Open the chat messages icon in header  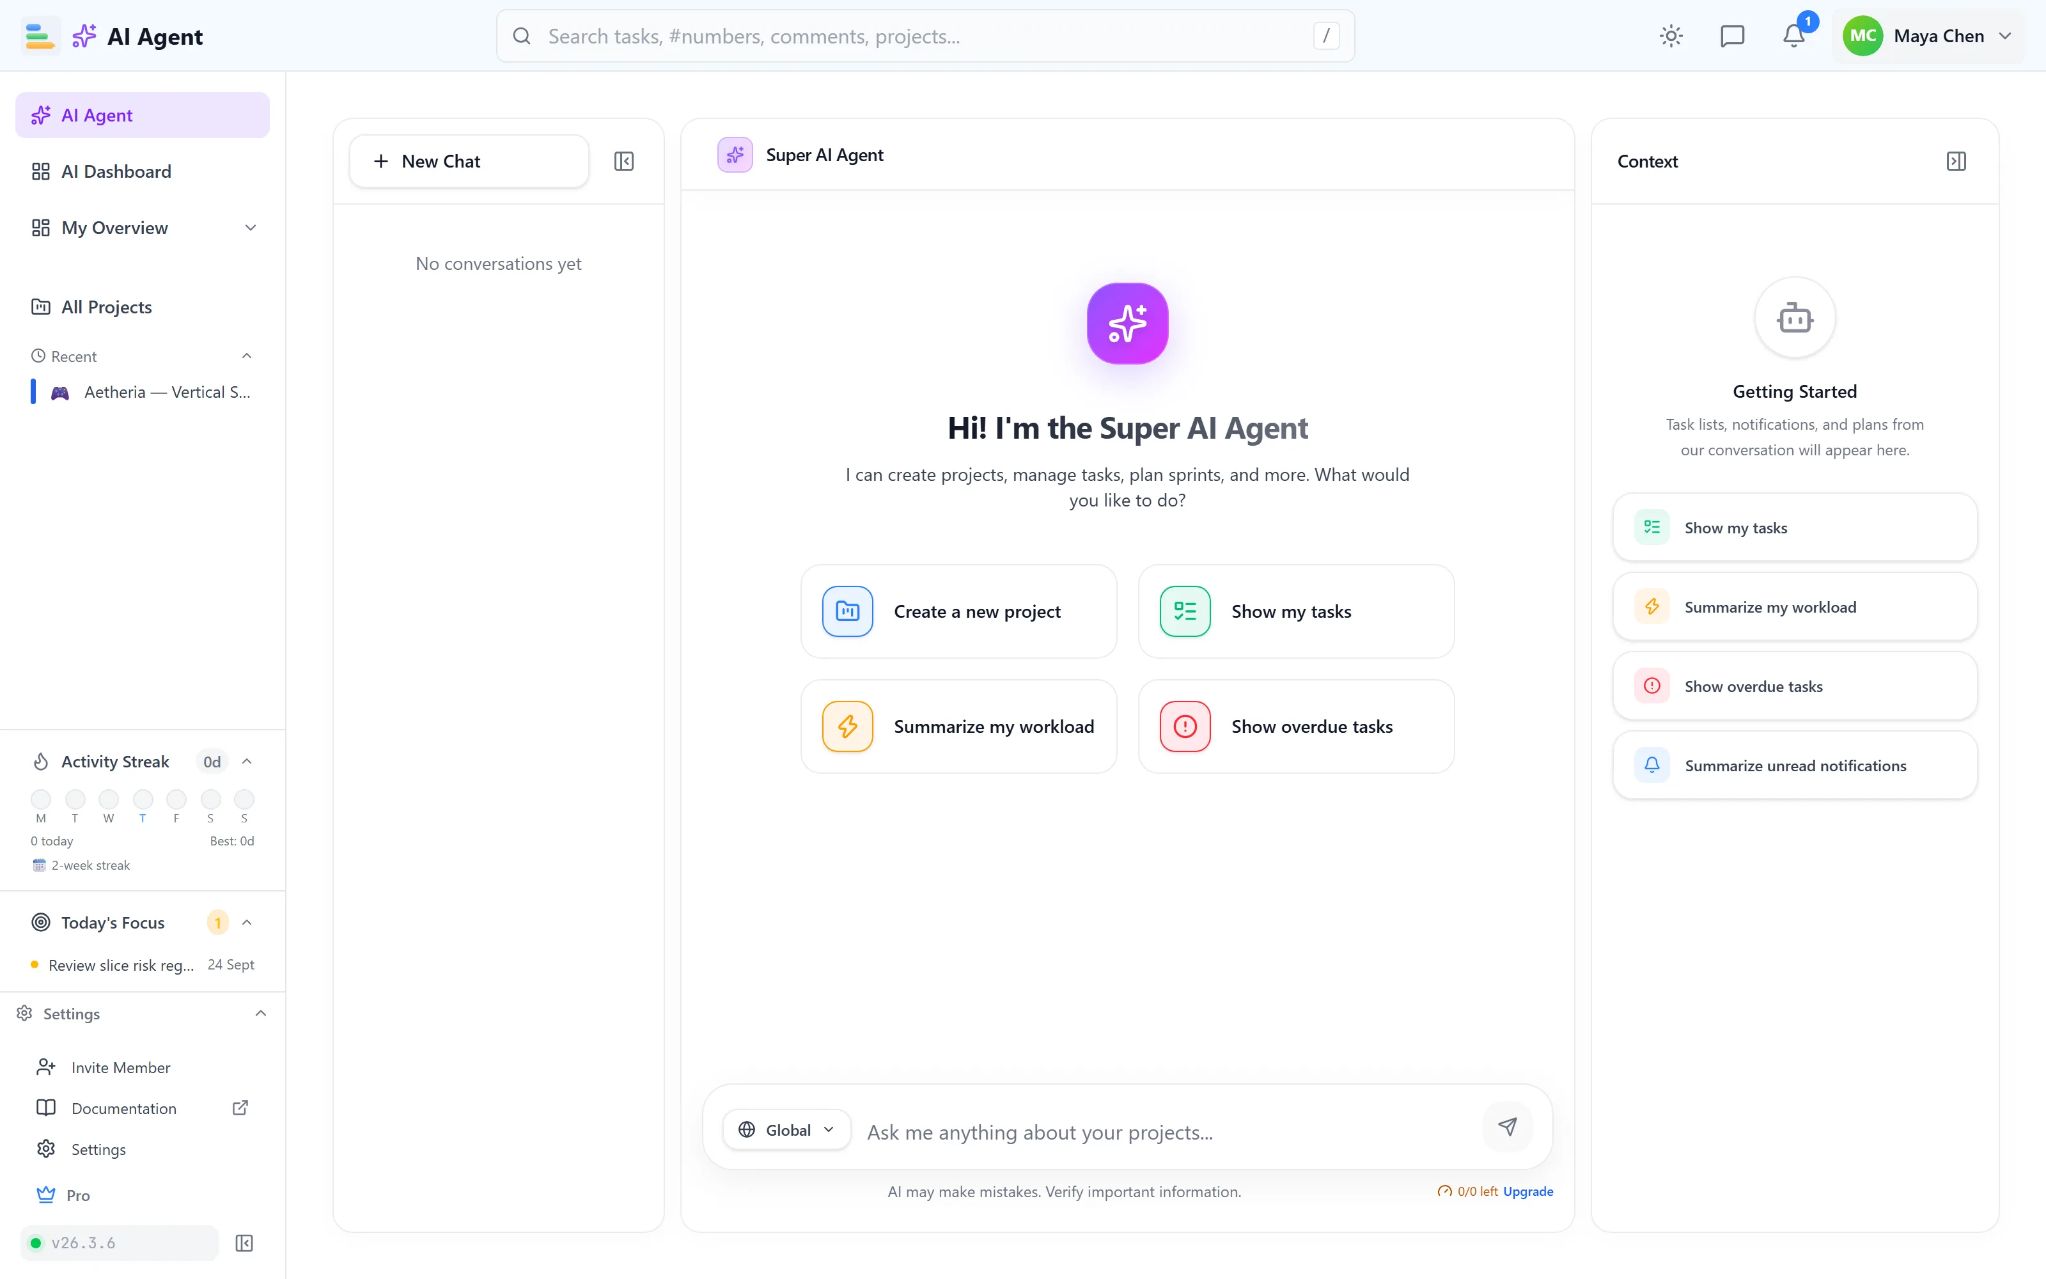(1732, 36)
